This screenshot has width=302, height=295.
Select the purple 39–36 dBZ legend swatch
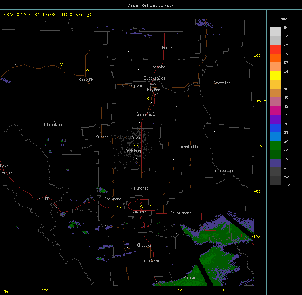(x=275, y=119)
